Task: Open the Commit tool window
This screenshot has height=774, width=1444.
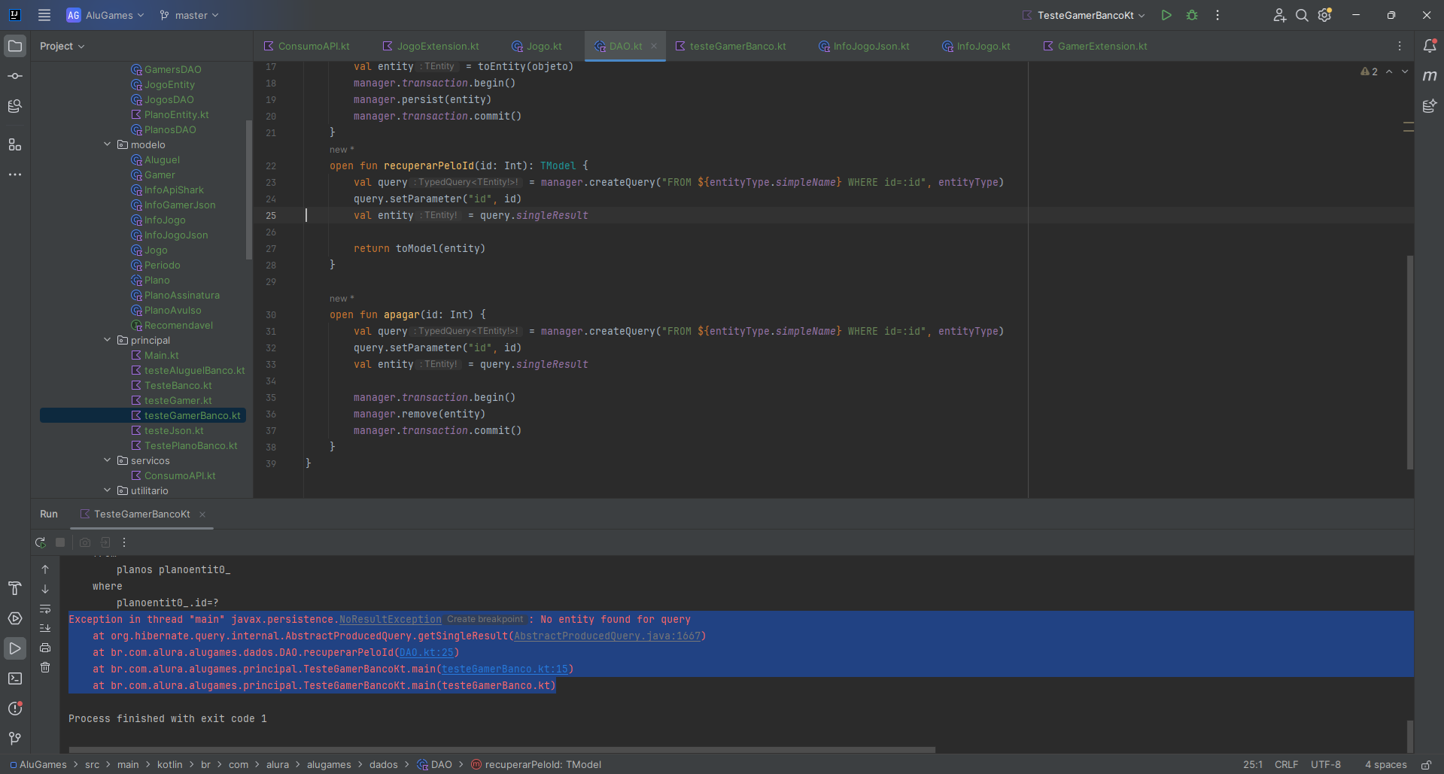Action: [15, 76]
